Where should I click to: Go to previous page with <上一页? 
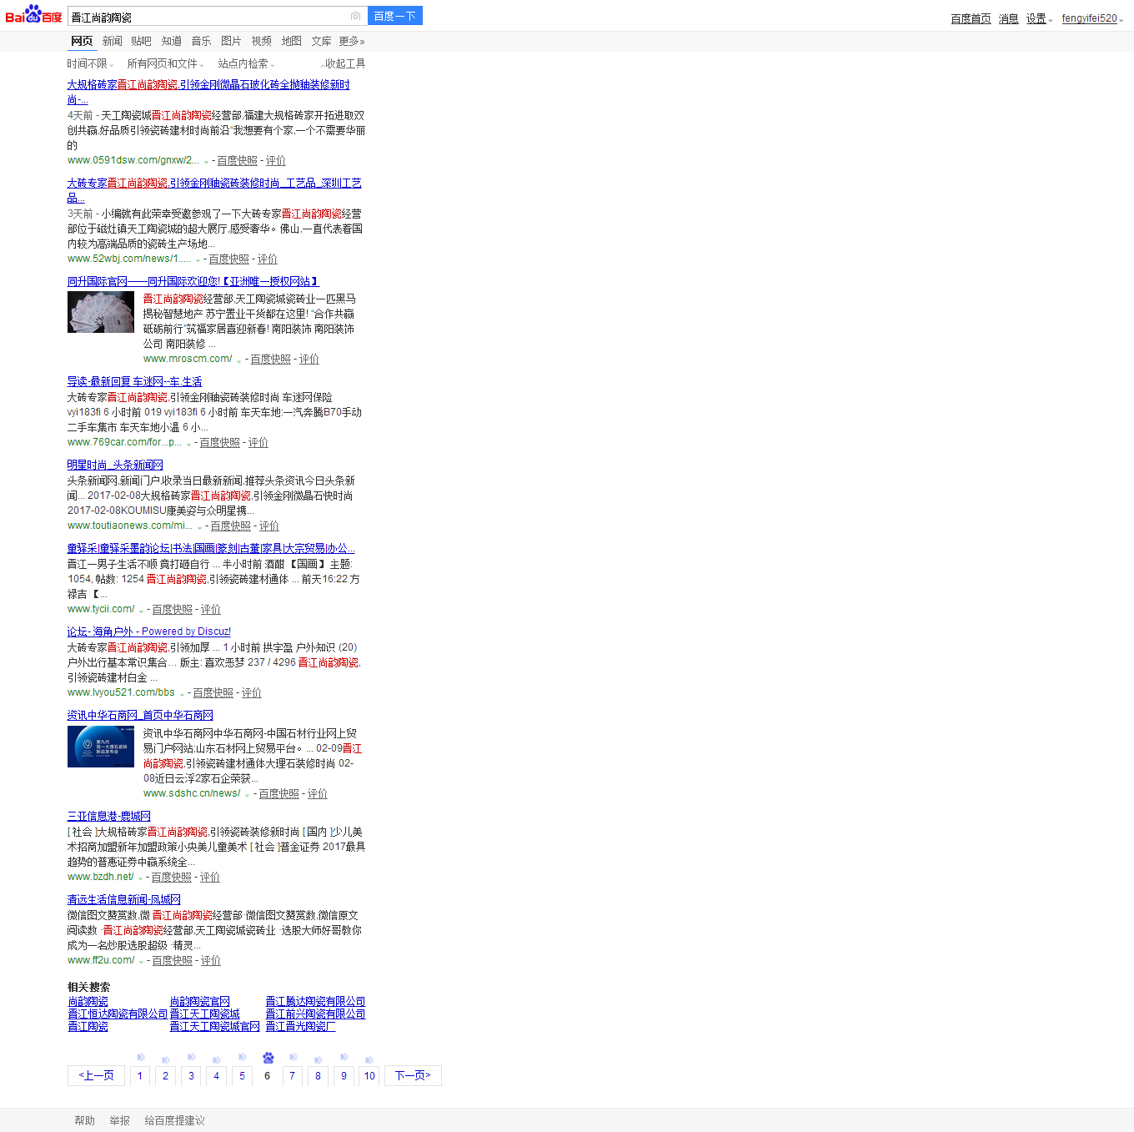coord(96,1076)
